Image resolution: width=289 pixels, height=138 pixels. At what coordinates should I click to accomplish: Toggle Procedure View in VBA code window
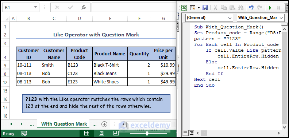pyautogui.click(x=185, y=133)
